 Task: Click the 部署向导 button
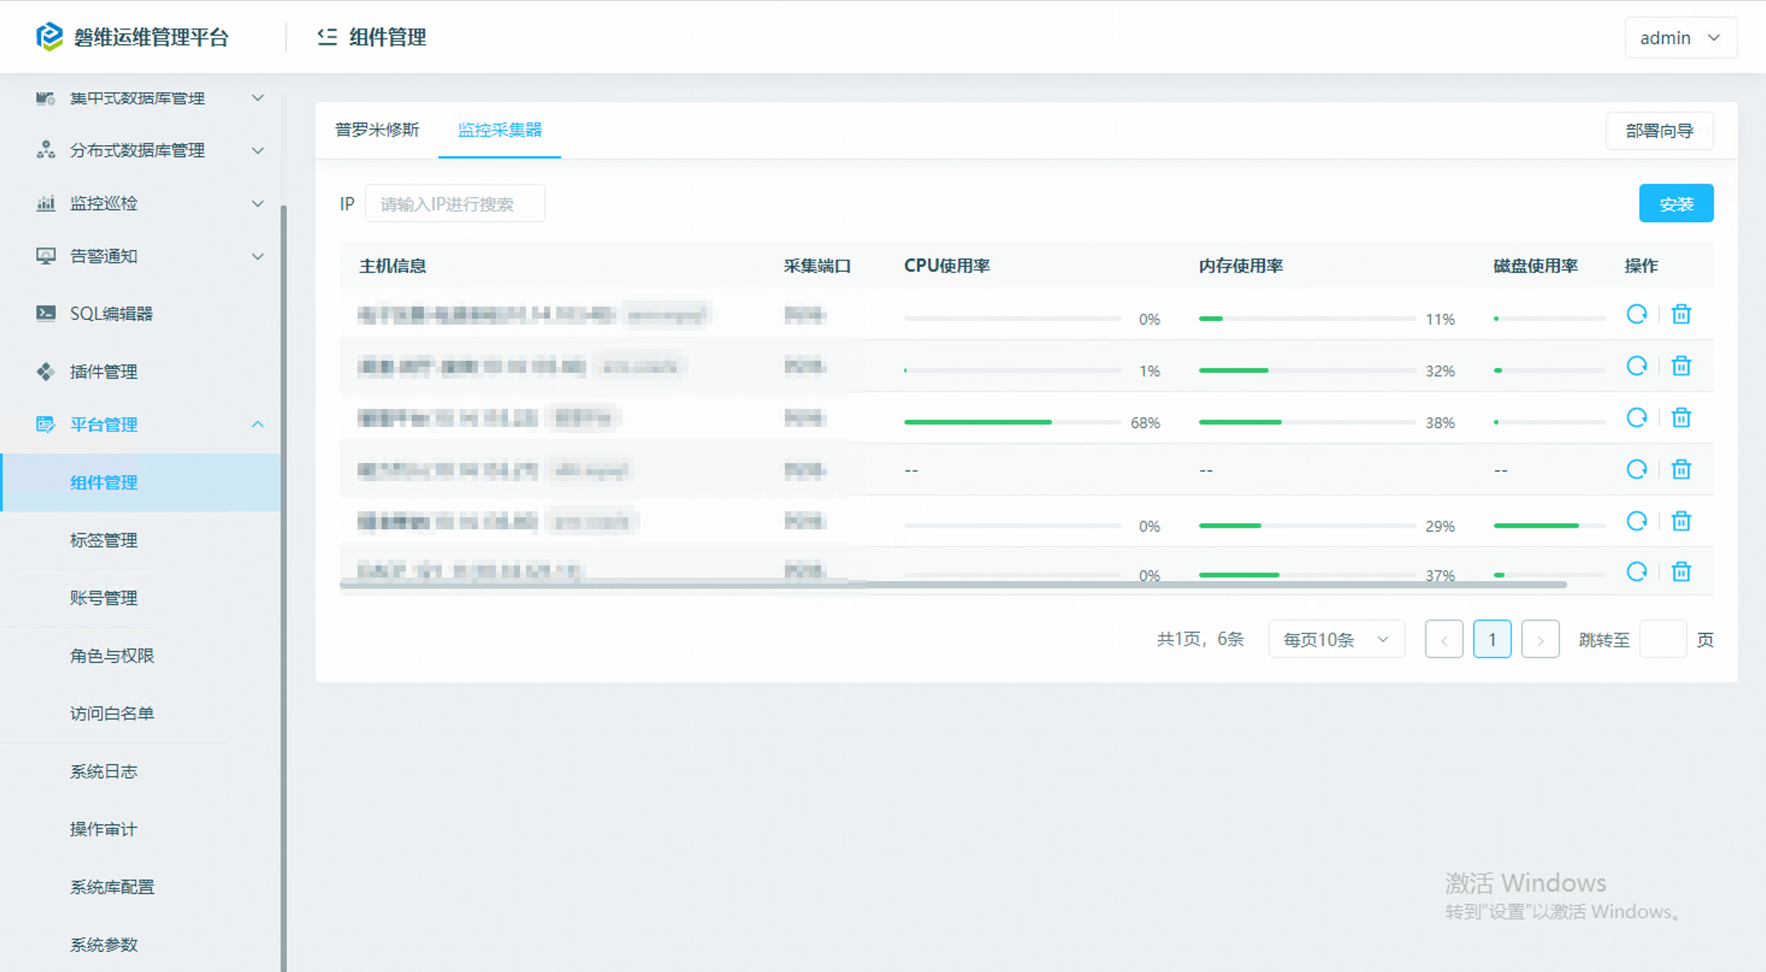[1658, 130]
